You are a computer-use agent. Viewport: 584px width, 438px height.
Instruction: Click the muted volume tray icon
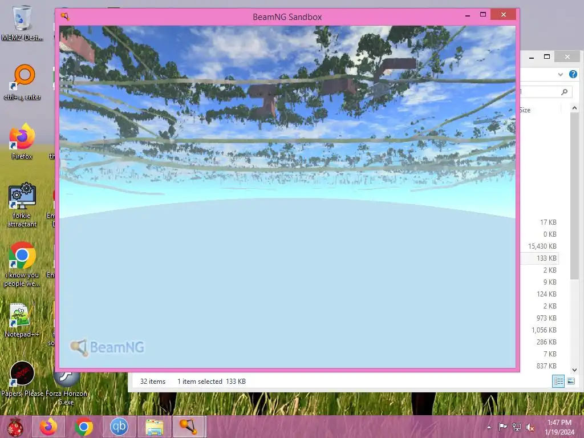(530, 427)
